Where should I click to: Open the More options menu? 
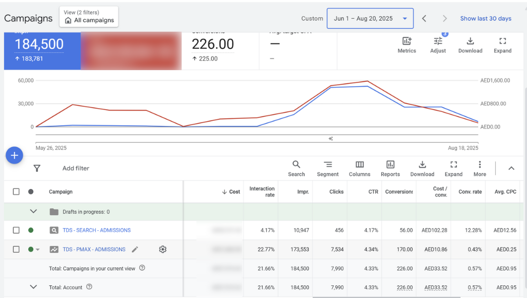(x=480, y=168)
